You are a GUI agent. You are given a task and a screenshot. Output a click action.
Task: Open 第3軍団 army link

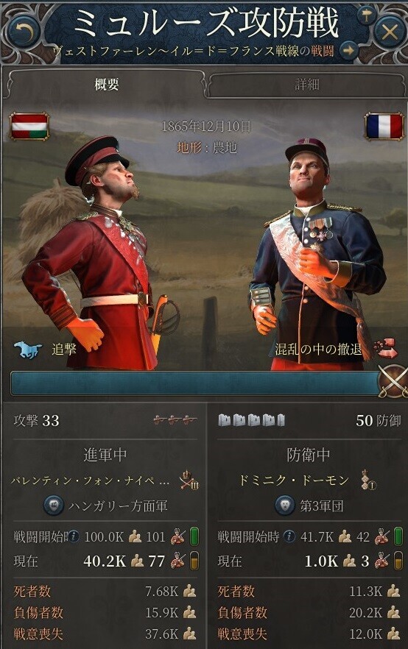[x=321, y=506]
